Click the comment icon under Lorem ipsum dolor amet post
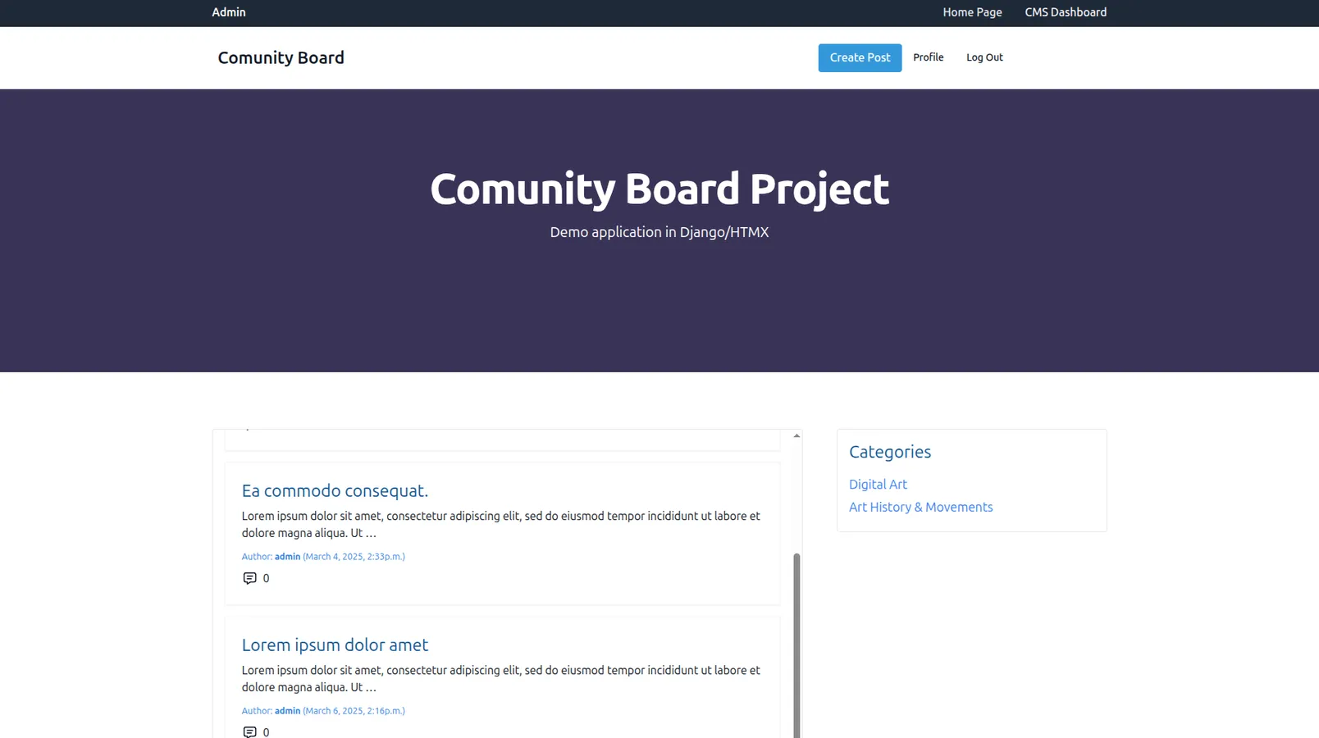The height and width of the screenshot is (738, 1319). [249, 731]
